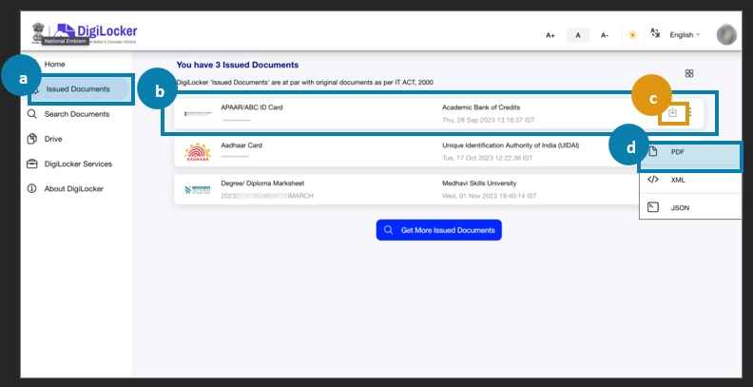Image resolution: width=753 pixels, height=387 pixels.
Task: Click the Academic Bank of Credits logo
Action: [x=198, y=114]
